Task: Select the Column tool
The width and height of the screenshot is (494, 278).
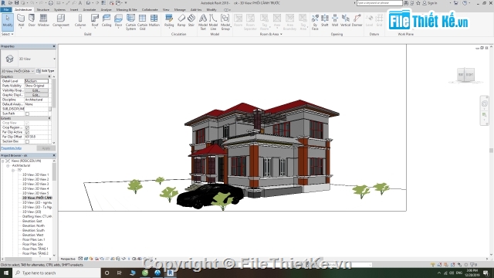Action: click(80, 21)
